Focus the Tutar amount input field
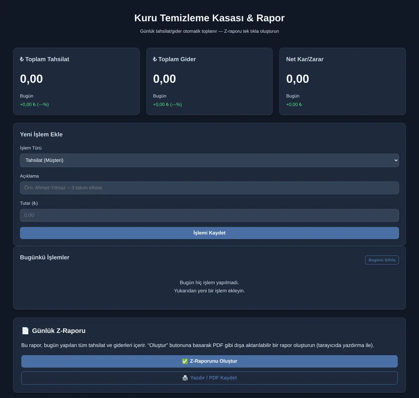Image resolution: width=419 pixels, height=398 pixels. click(209, 215)
